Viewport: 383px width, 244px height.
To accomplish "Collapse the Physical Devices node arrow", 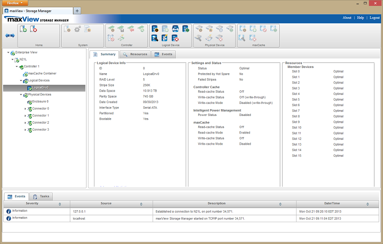I will [x=21, y=95].
